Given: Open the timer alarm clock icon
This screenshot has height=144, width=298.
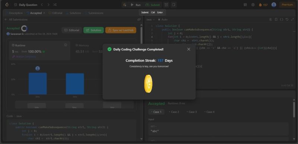Looking at the screenshot, I should 166,5.
